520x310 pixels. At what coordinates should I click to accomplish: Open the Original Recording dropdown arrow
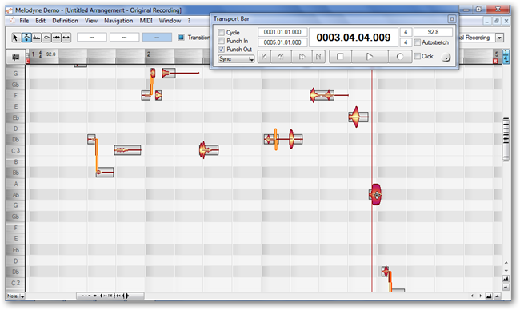[499, 38]
